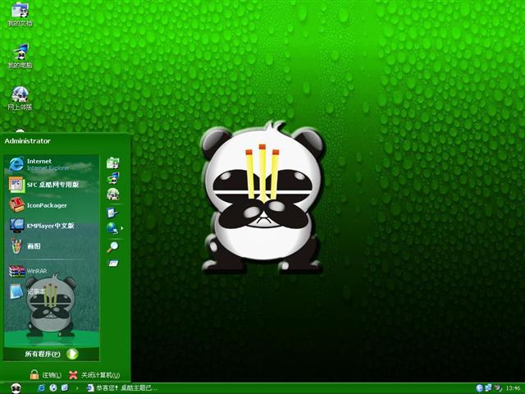Expand the quick launch overflow chevron
This screenshot has height=394, width=525.
pyautogui.click(x=78, y=387)
